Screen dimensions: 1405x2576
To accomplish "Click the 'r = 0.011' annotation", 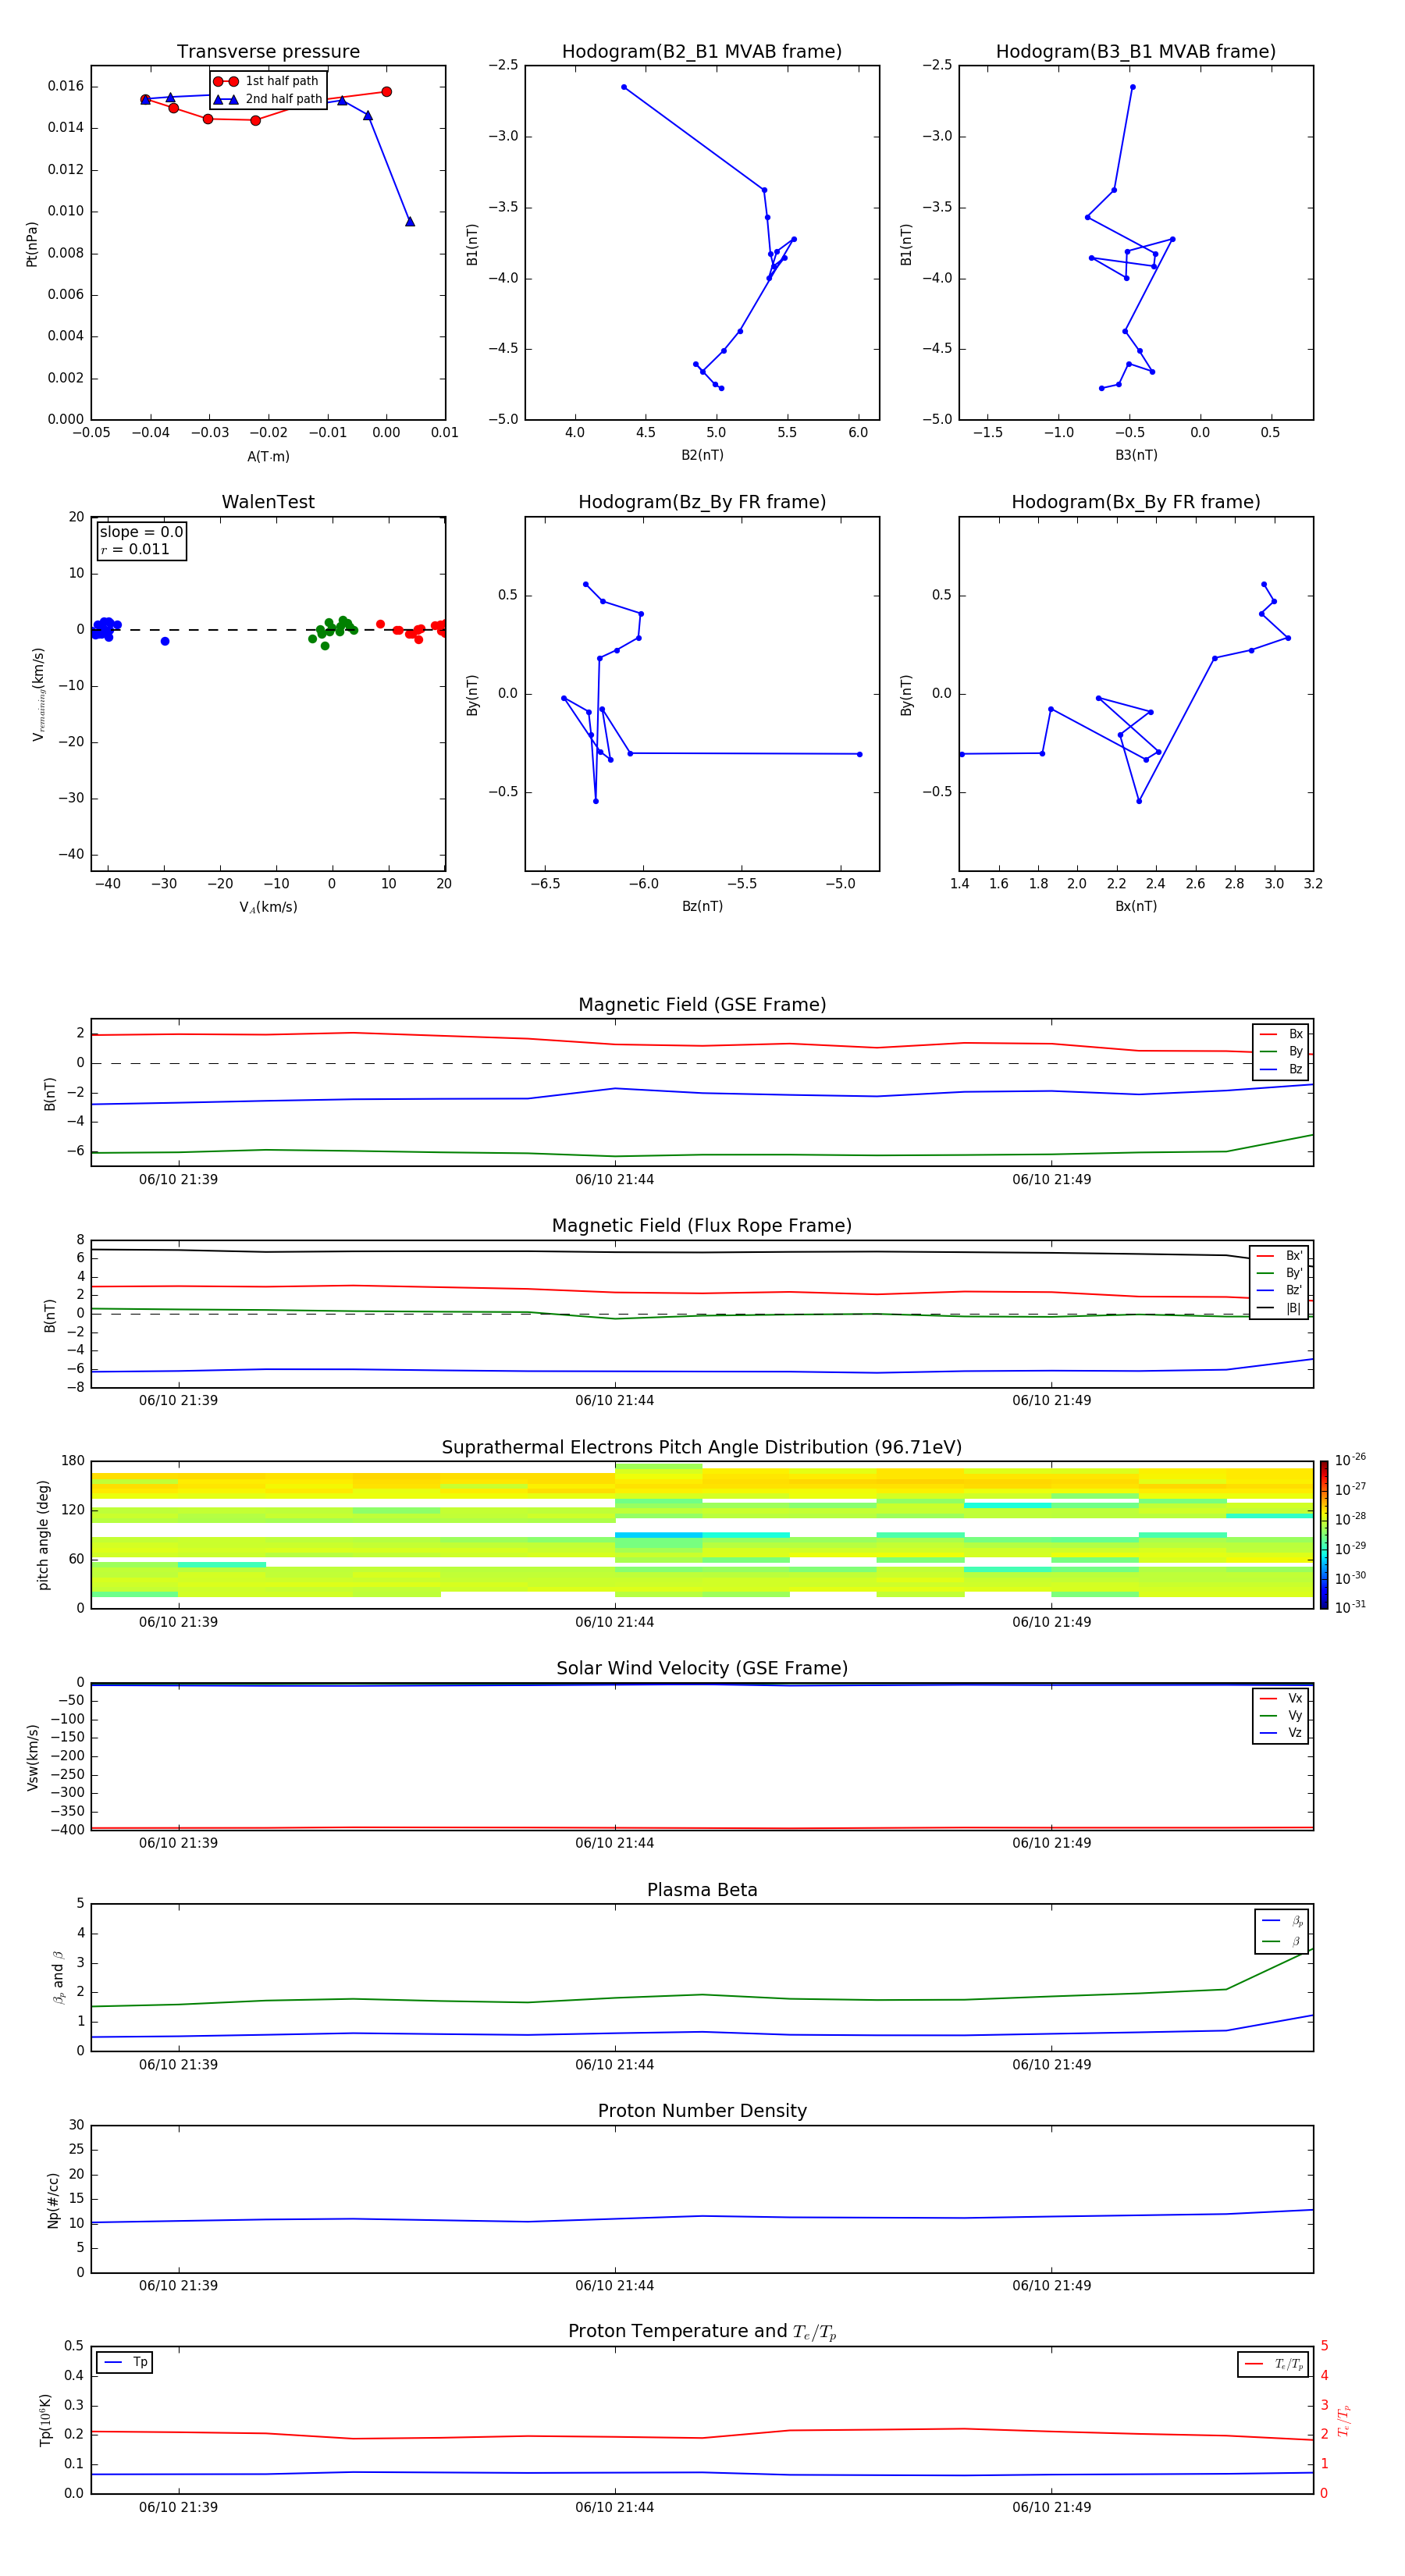I will click(135, 549).
